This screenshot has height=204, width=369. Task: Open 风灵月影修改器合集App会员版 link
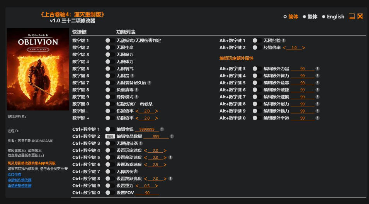[32, 163]
